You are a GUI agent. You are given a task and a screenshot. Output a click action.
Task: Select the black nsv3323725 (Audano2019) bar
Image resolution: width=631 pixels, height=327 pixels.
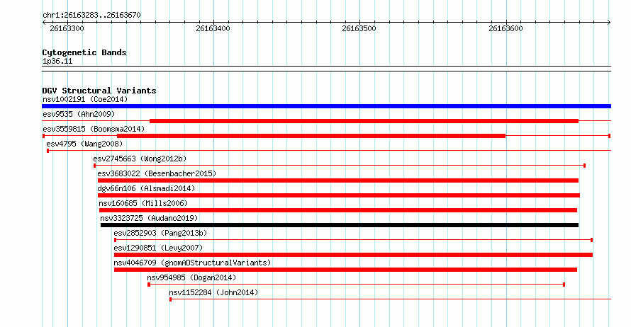339,225
